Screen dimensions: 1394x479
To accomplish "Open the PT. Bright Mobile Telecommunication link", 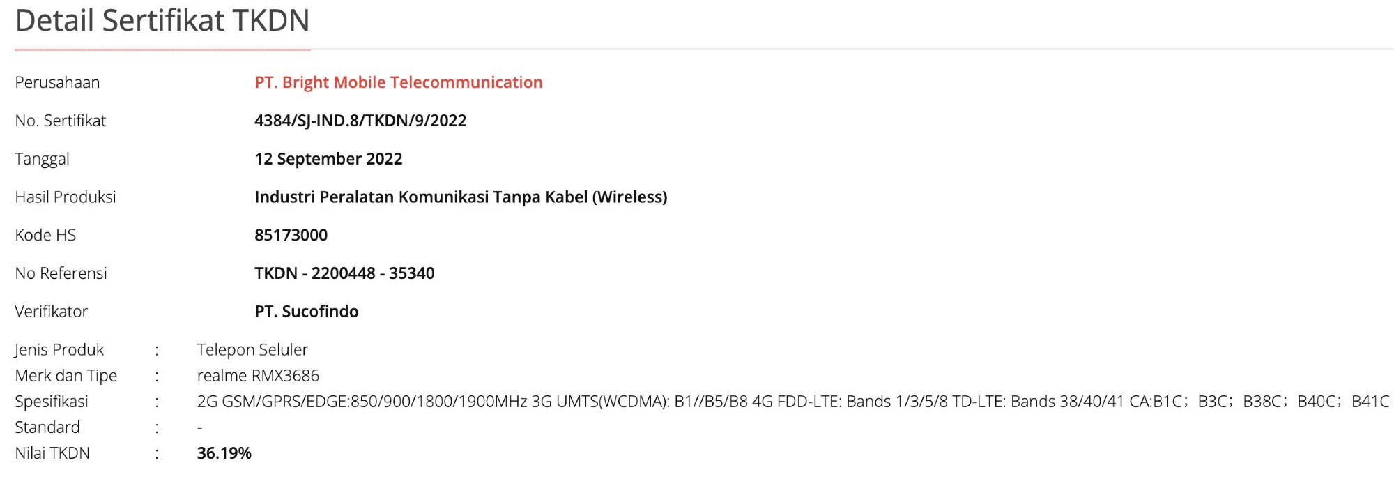I will tap(398, 82).
